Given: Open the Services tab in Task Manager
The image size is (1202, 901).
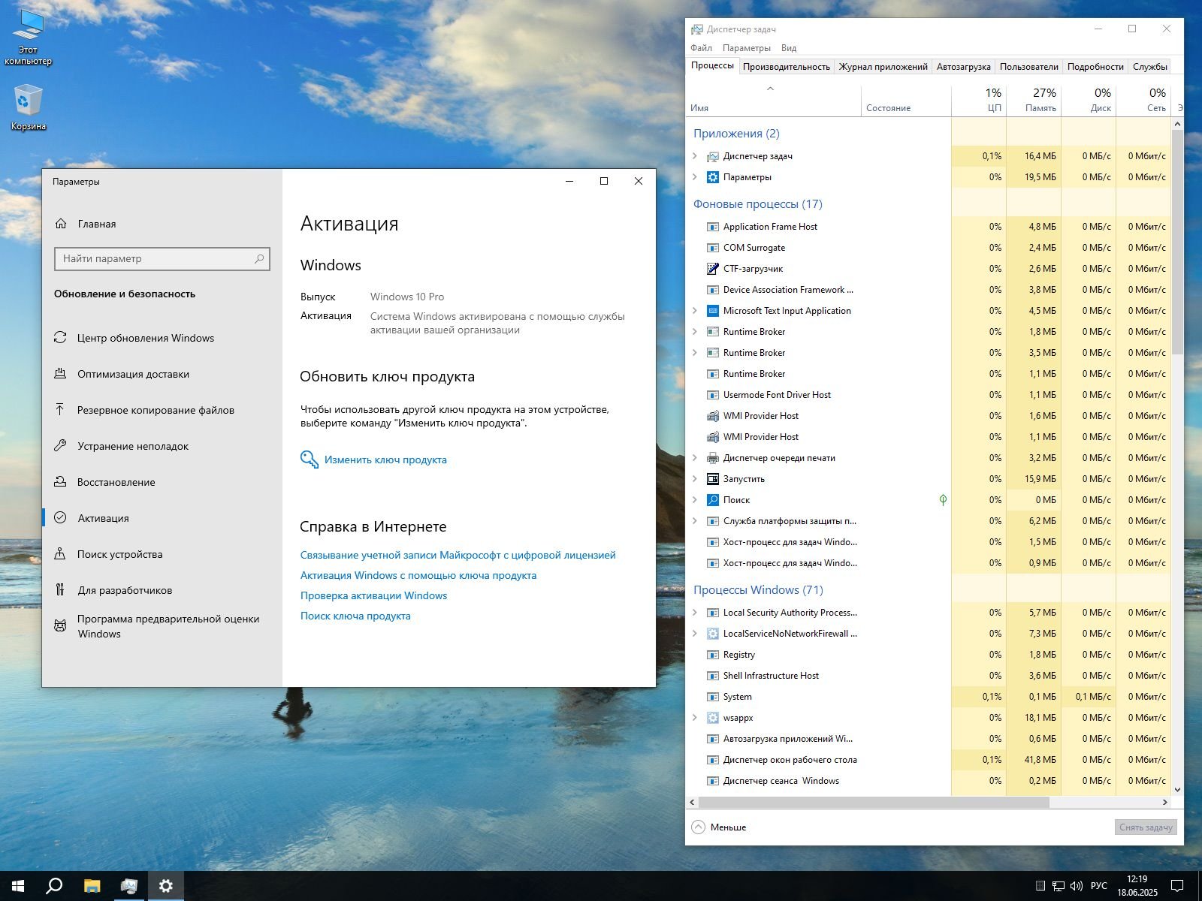Looking at the screenshot, I should point(1149,67).
